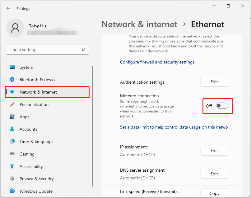This screenshot has width=251, height=198.
Task: Click the Time & language clock icon
Action: click(12, 142)
